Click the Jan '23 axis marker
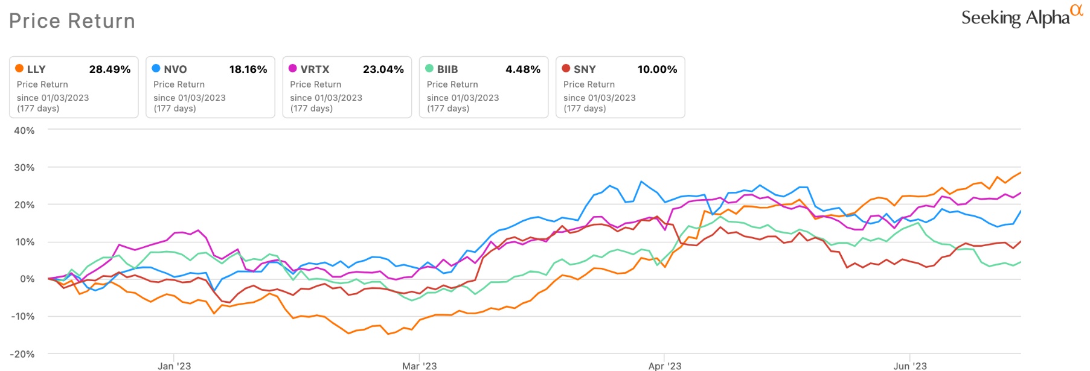The height and width of the screenshot is (371, 1090). click(174, 366)
